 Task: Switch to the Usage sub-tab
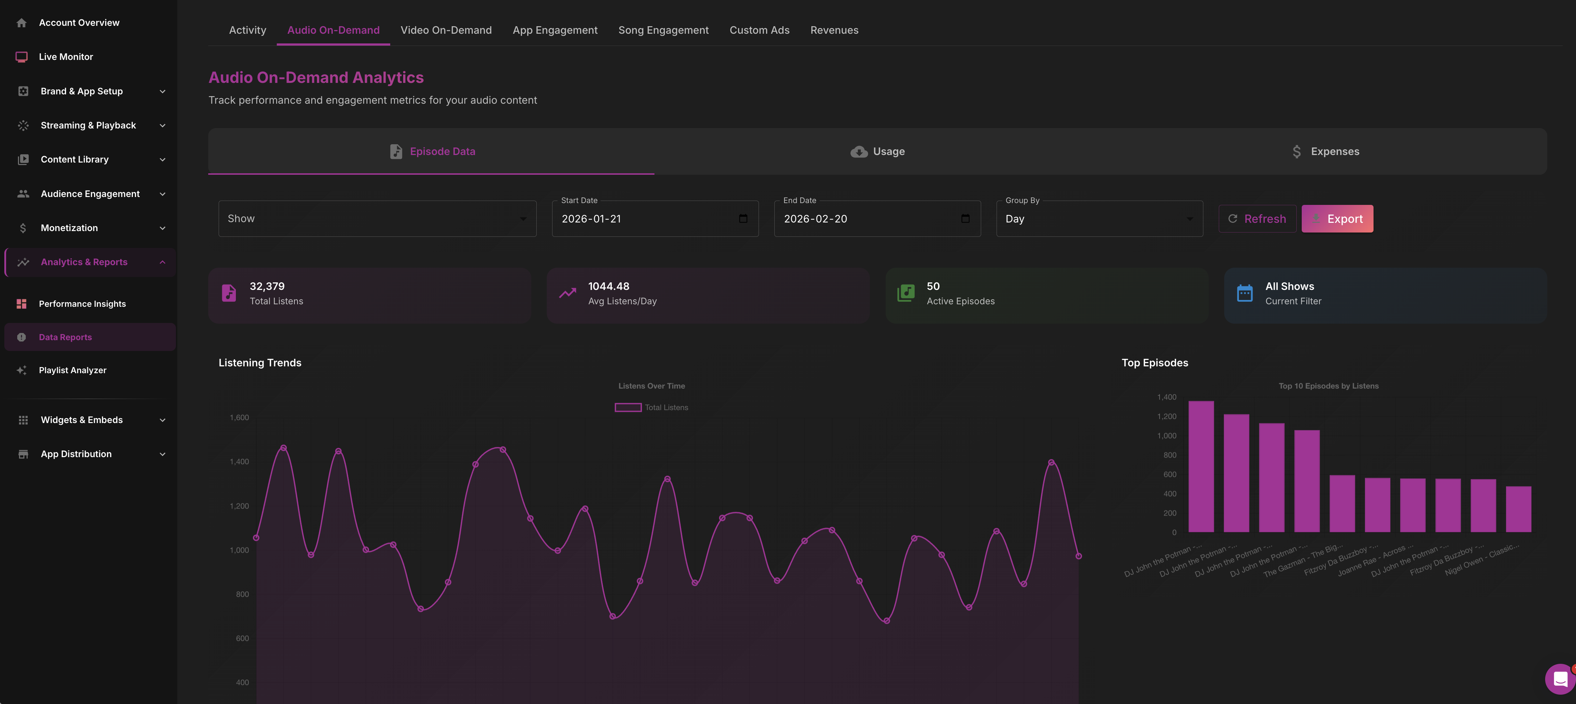point(877,151)
